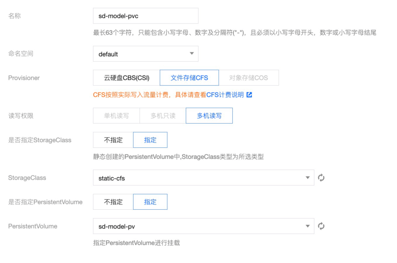This screenshot has height=263, width=397.
Task: Click the StorageClass dropdown arrow
Action: [308, 177]
